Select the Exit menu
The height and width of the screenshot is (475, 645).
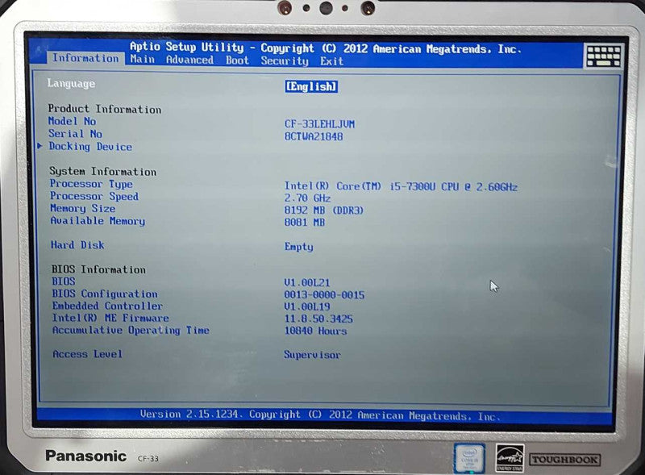click(331, 61)
